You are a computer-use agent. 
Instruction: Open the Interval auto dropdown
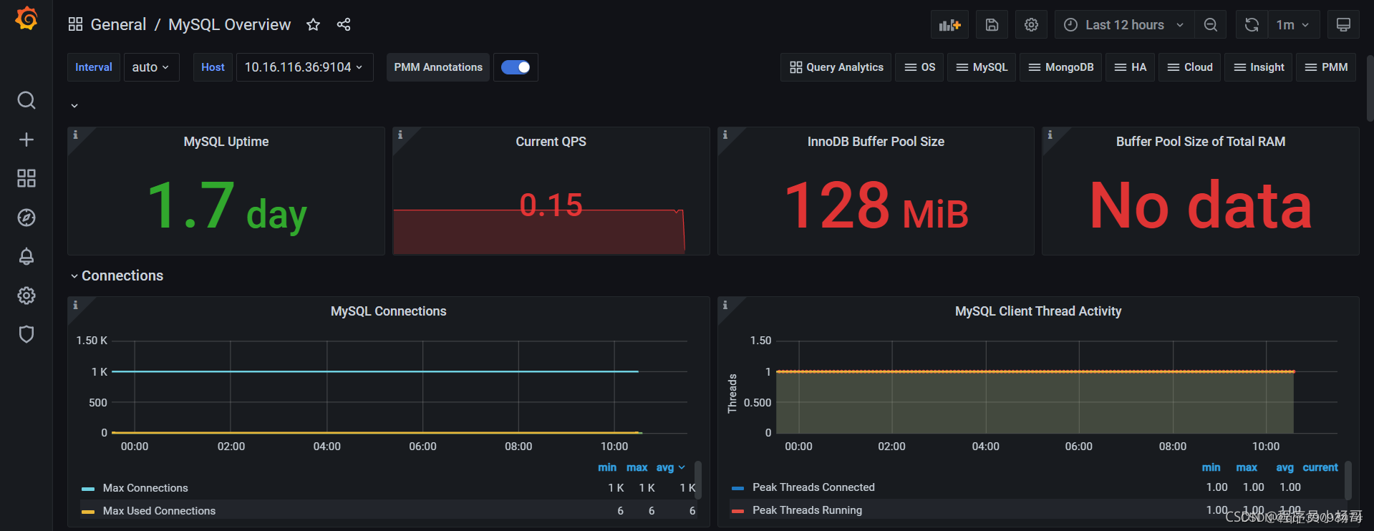point(151,67)
